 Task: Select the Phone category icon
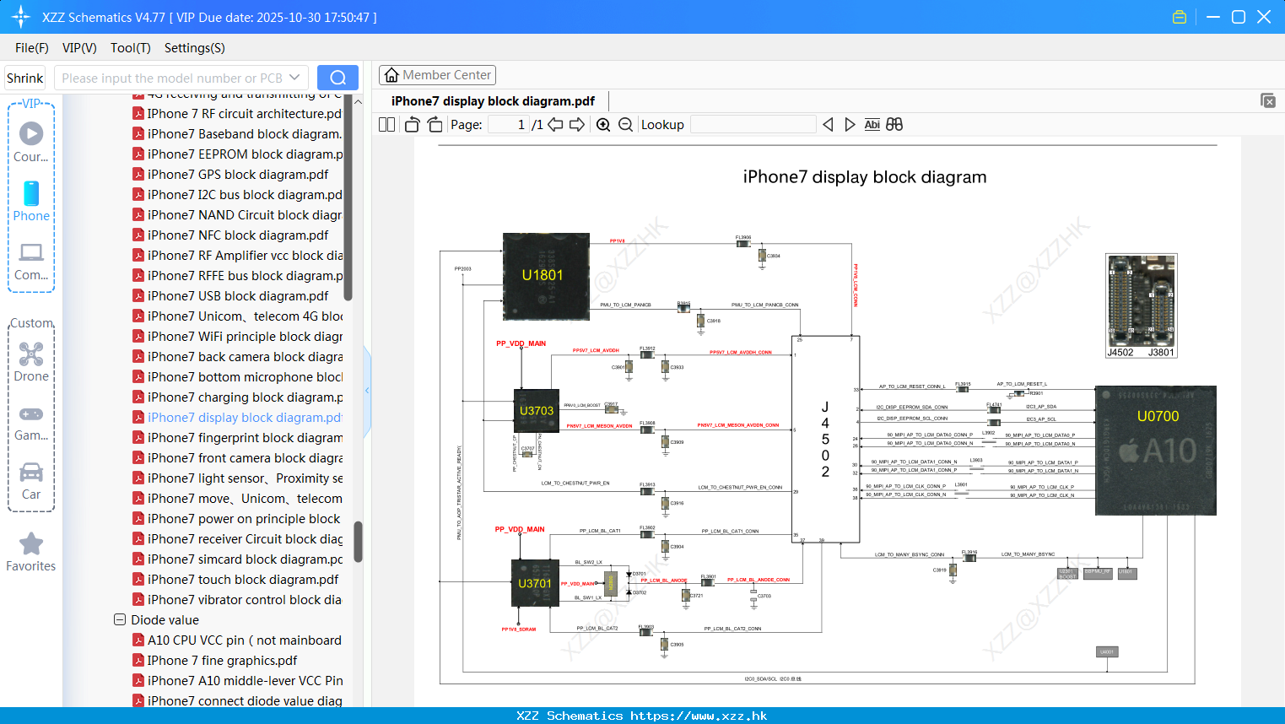pyautogui.click(x=31, y=193)
